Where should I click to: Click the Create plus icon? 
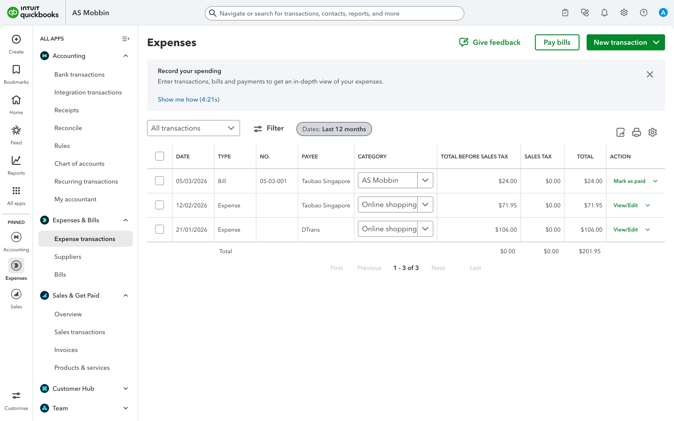click(x=16, y=39)
